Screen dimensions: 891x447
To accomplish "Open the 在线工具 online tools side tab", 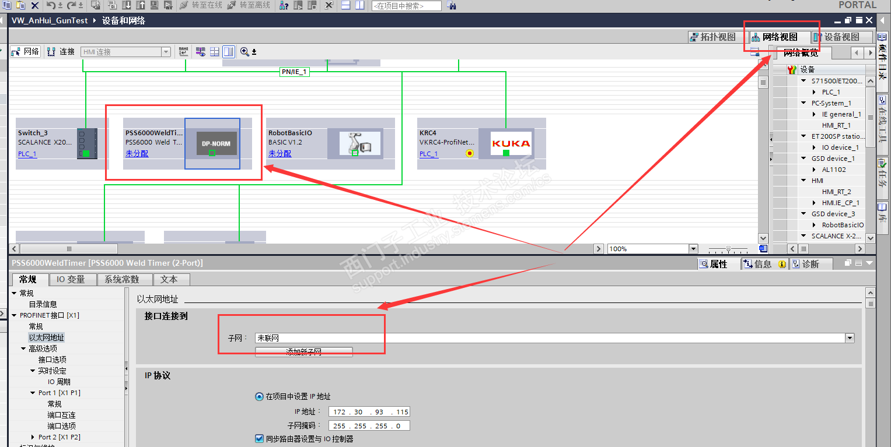I will coord(882,125).
